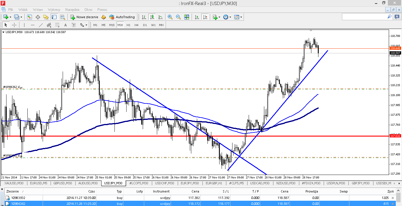
Task: Select the trendline drawing tool
Action: (41, 25)
